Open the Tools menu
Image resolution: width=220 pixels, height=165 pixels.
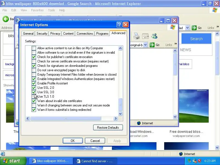click(51, 10)
